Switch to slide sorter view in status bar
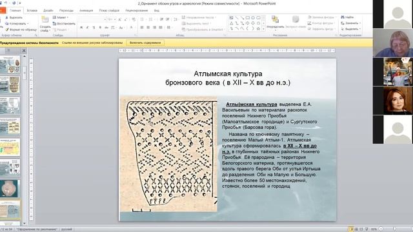This screenshot has width=413, height=232. pyautogui.click(x=356, y=229)
